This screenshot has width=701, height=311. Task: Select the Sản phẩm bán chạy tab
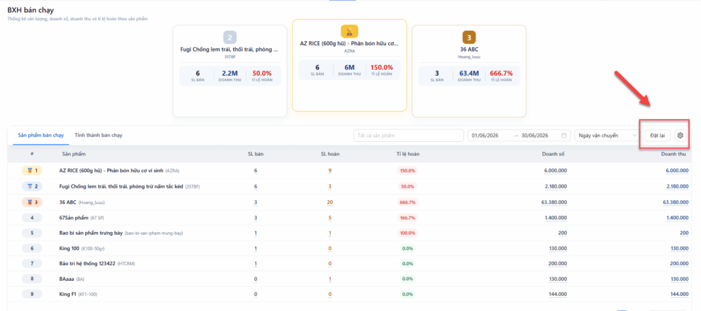pyautogui.click(x=40, y=135)
